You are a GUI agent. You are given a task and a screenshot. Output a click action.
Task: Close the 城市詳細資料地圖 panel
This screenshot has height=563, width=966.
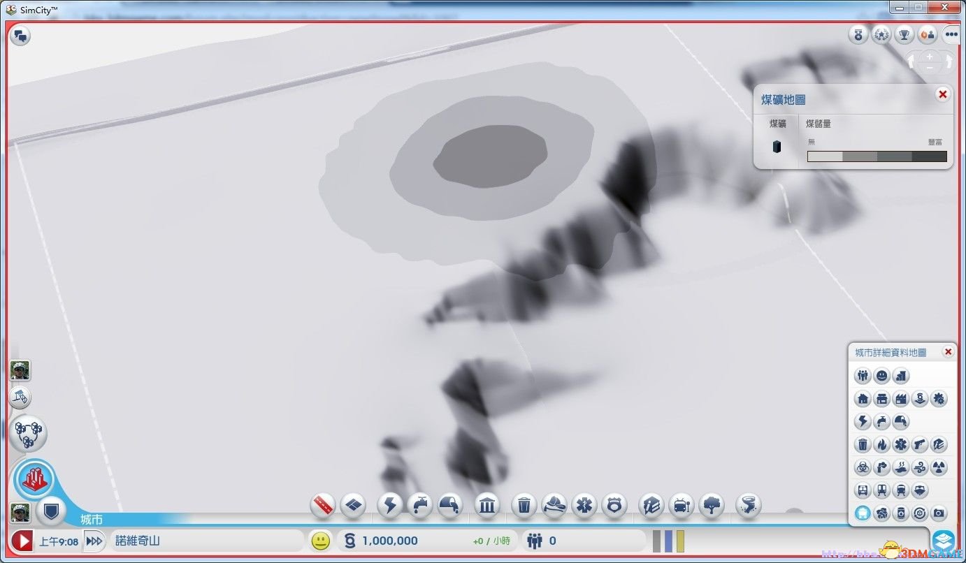(948, 352)
